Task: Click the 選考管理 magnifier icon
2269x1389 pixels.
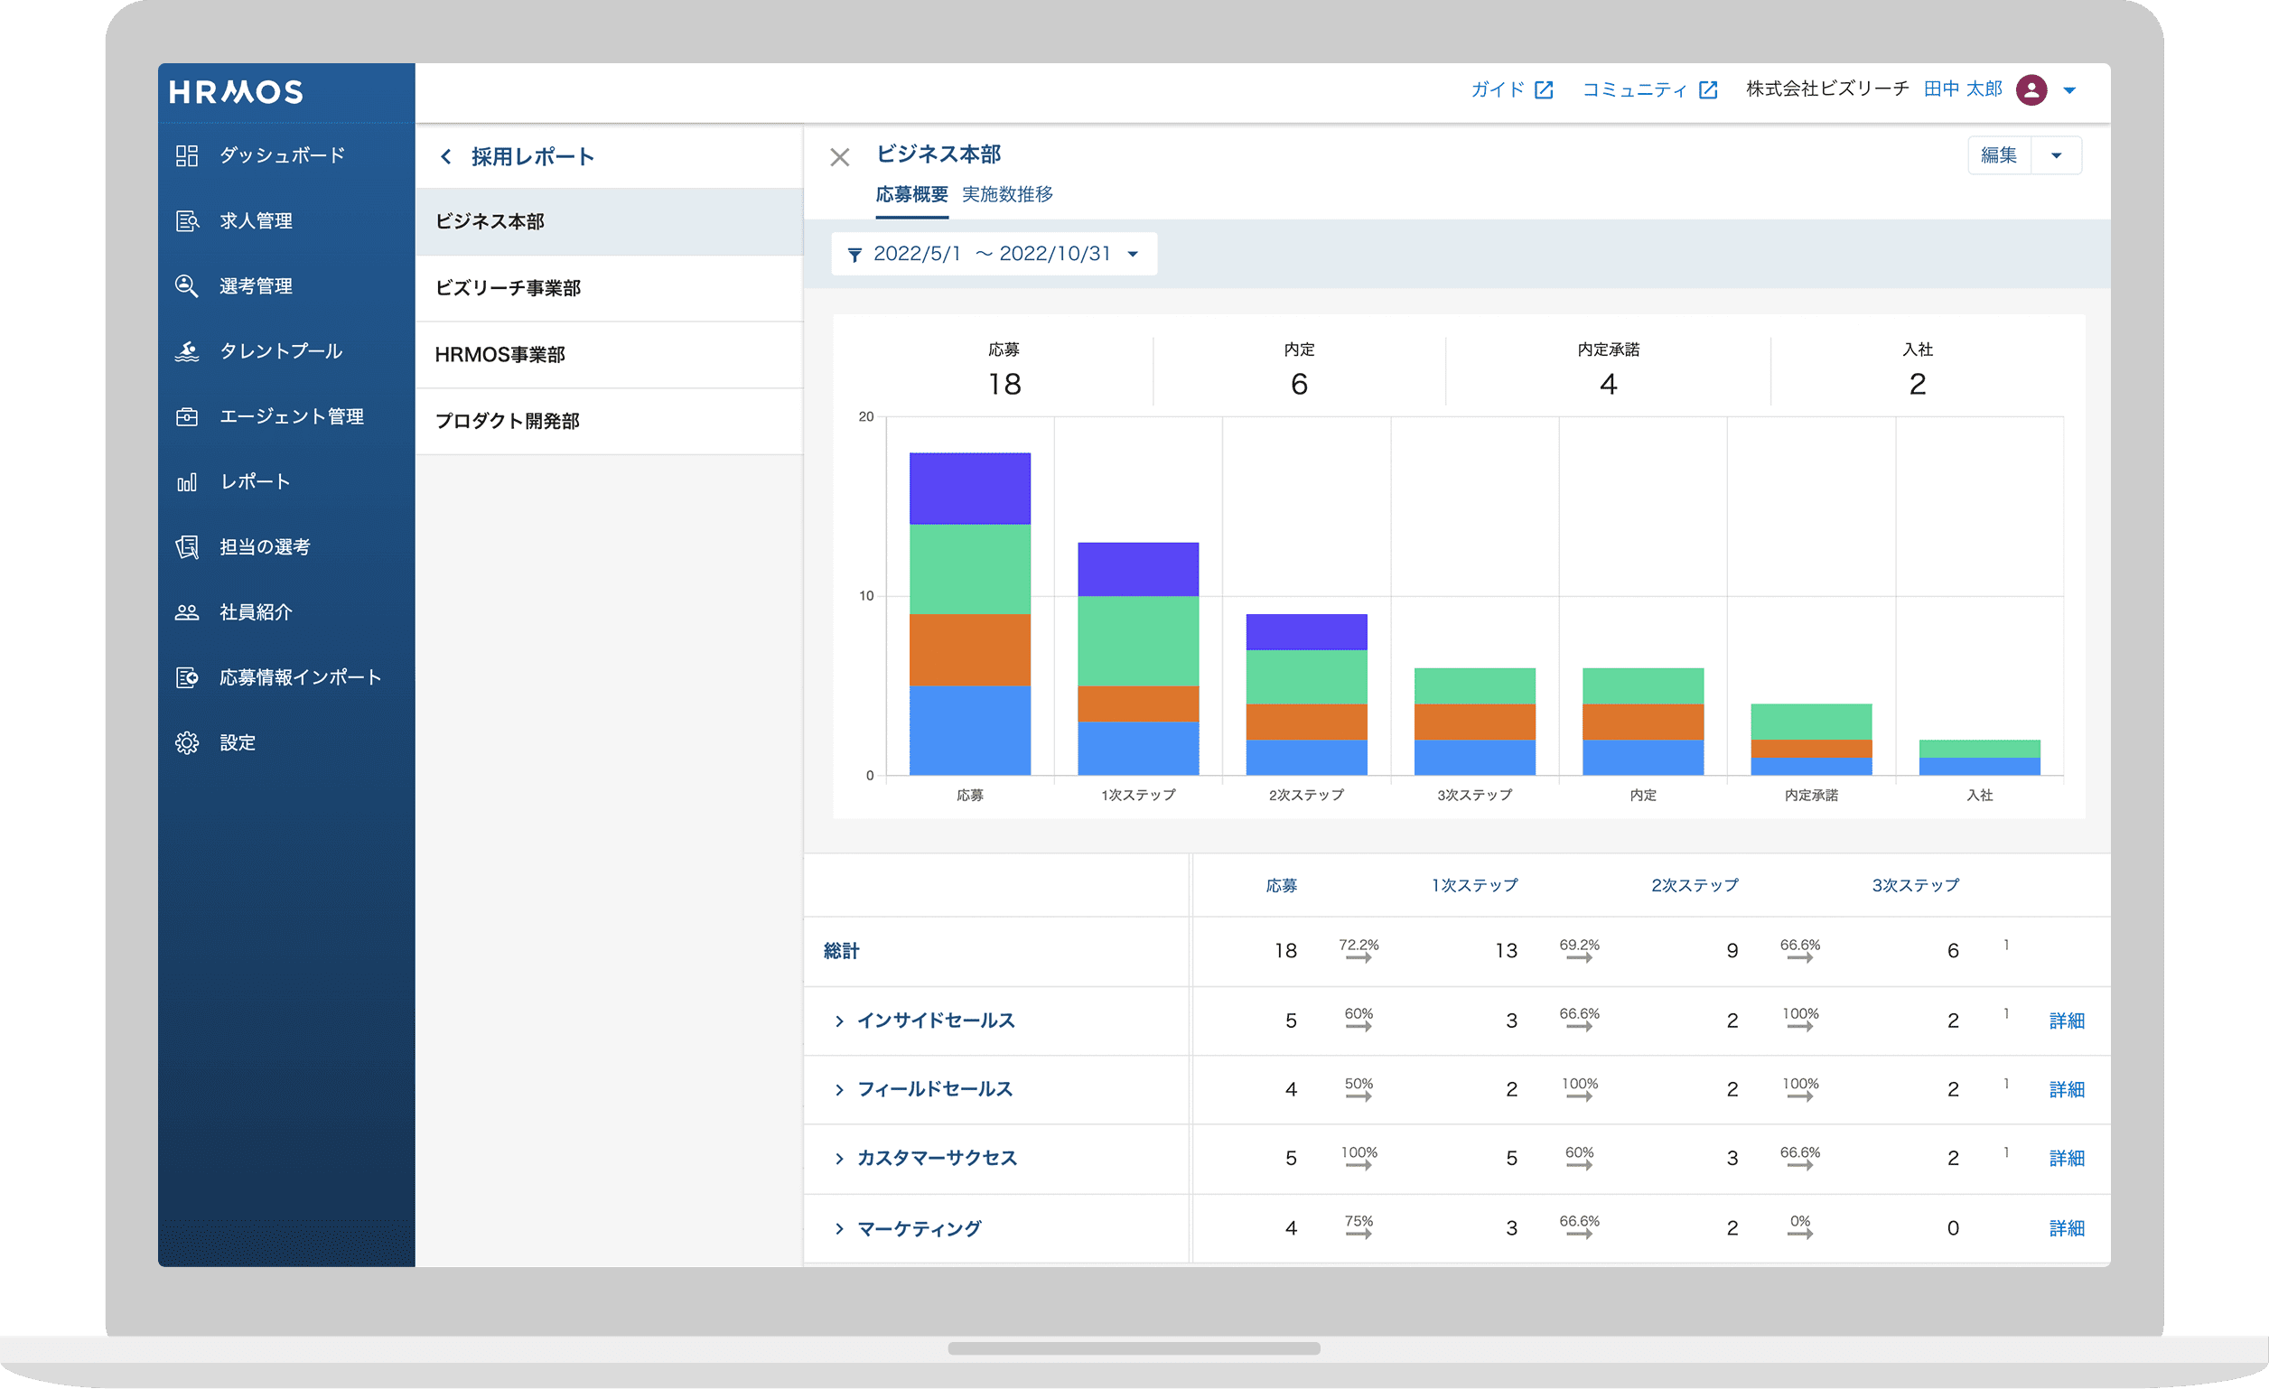Action: pyautogui.click(x=187, y=286)
